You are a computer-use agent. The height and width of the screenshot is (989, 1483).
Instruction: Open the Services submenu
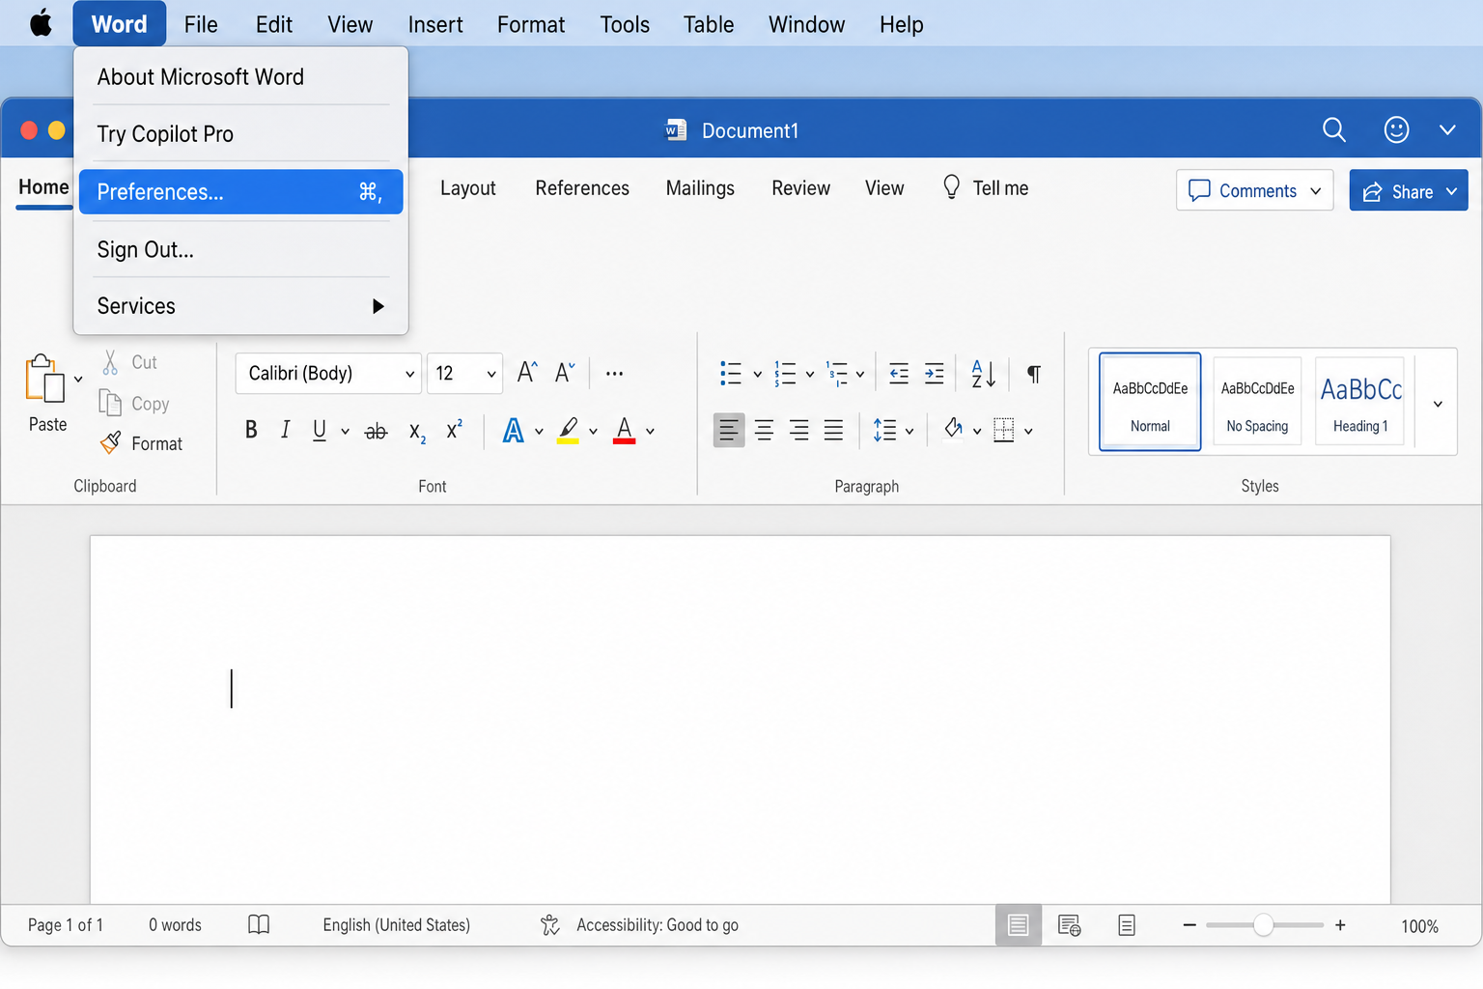coord(241,305)
